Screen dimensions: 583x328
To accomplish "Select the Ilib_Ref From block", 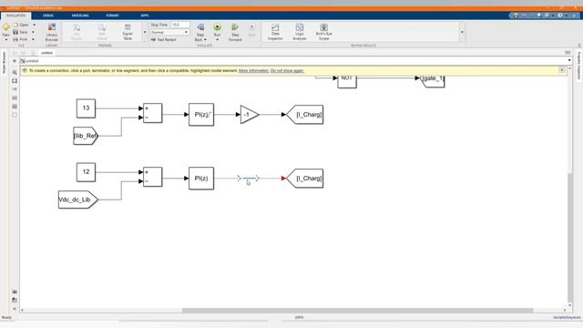I will click(86, 136).
